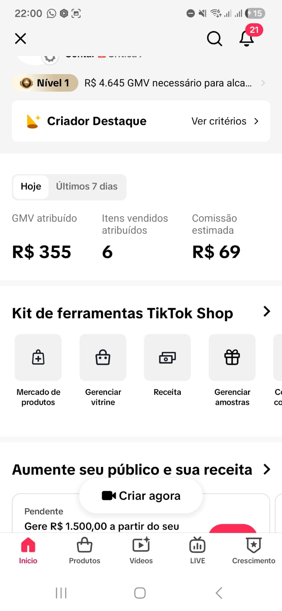Open the Receita money icon
Screen dimensions: 282x611
[x=167, y=358]
